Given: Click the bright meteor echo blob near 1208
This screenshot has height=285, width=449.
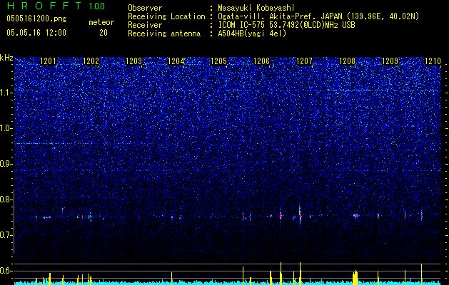Looking at the screenshot, I should [x=355, y=216].
